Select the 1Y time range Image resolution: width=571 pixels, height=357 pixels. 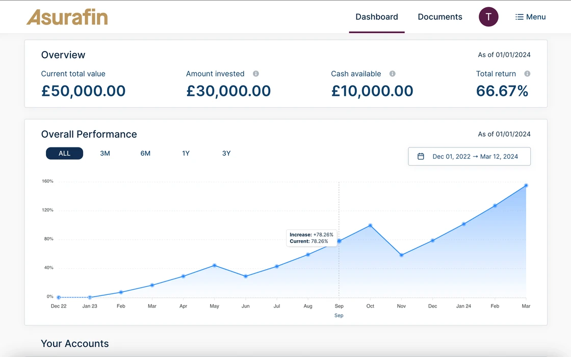point(186,154)
